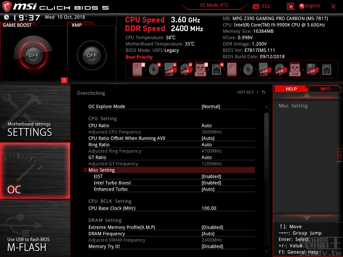
Task: Select the first UEFI hard disk boot device
Action: pos(137,70)
